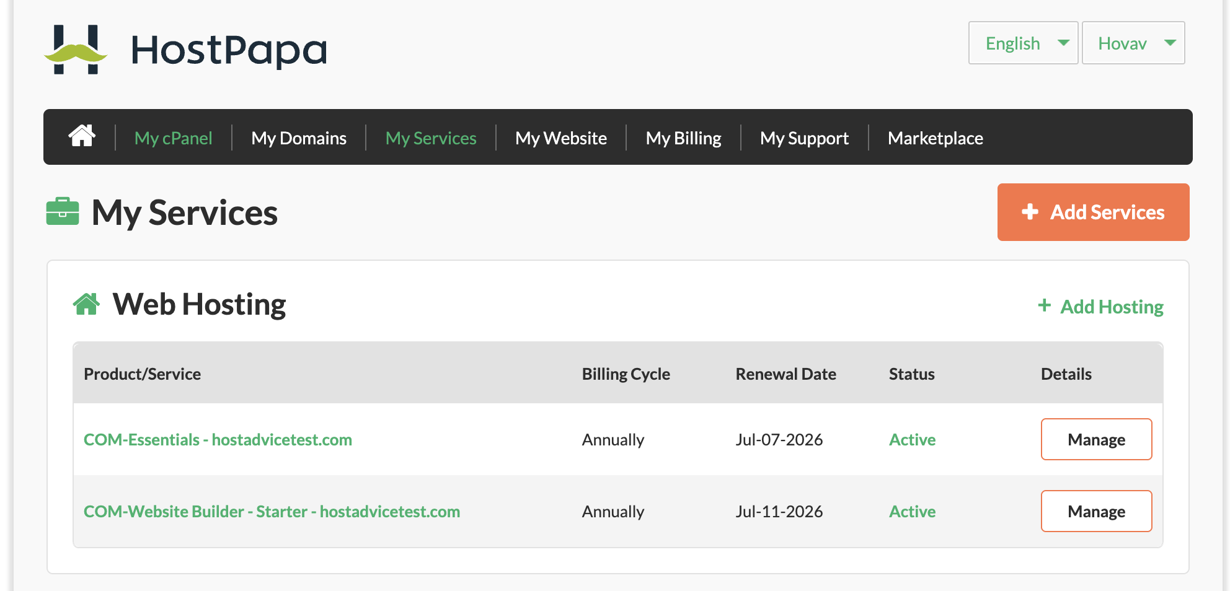Click the My Services page heading
The height and width of the screenshot is (591, 1230).
coord(184,212)
